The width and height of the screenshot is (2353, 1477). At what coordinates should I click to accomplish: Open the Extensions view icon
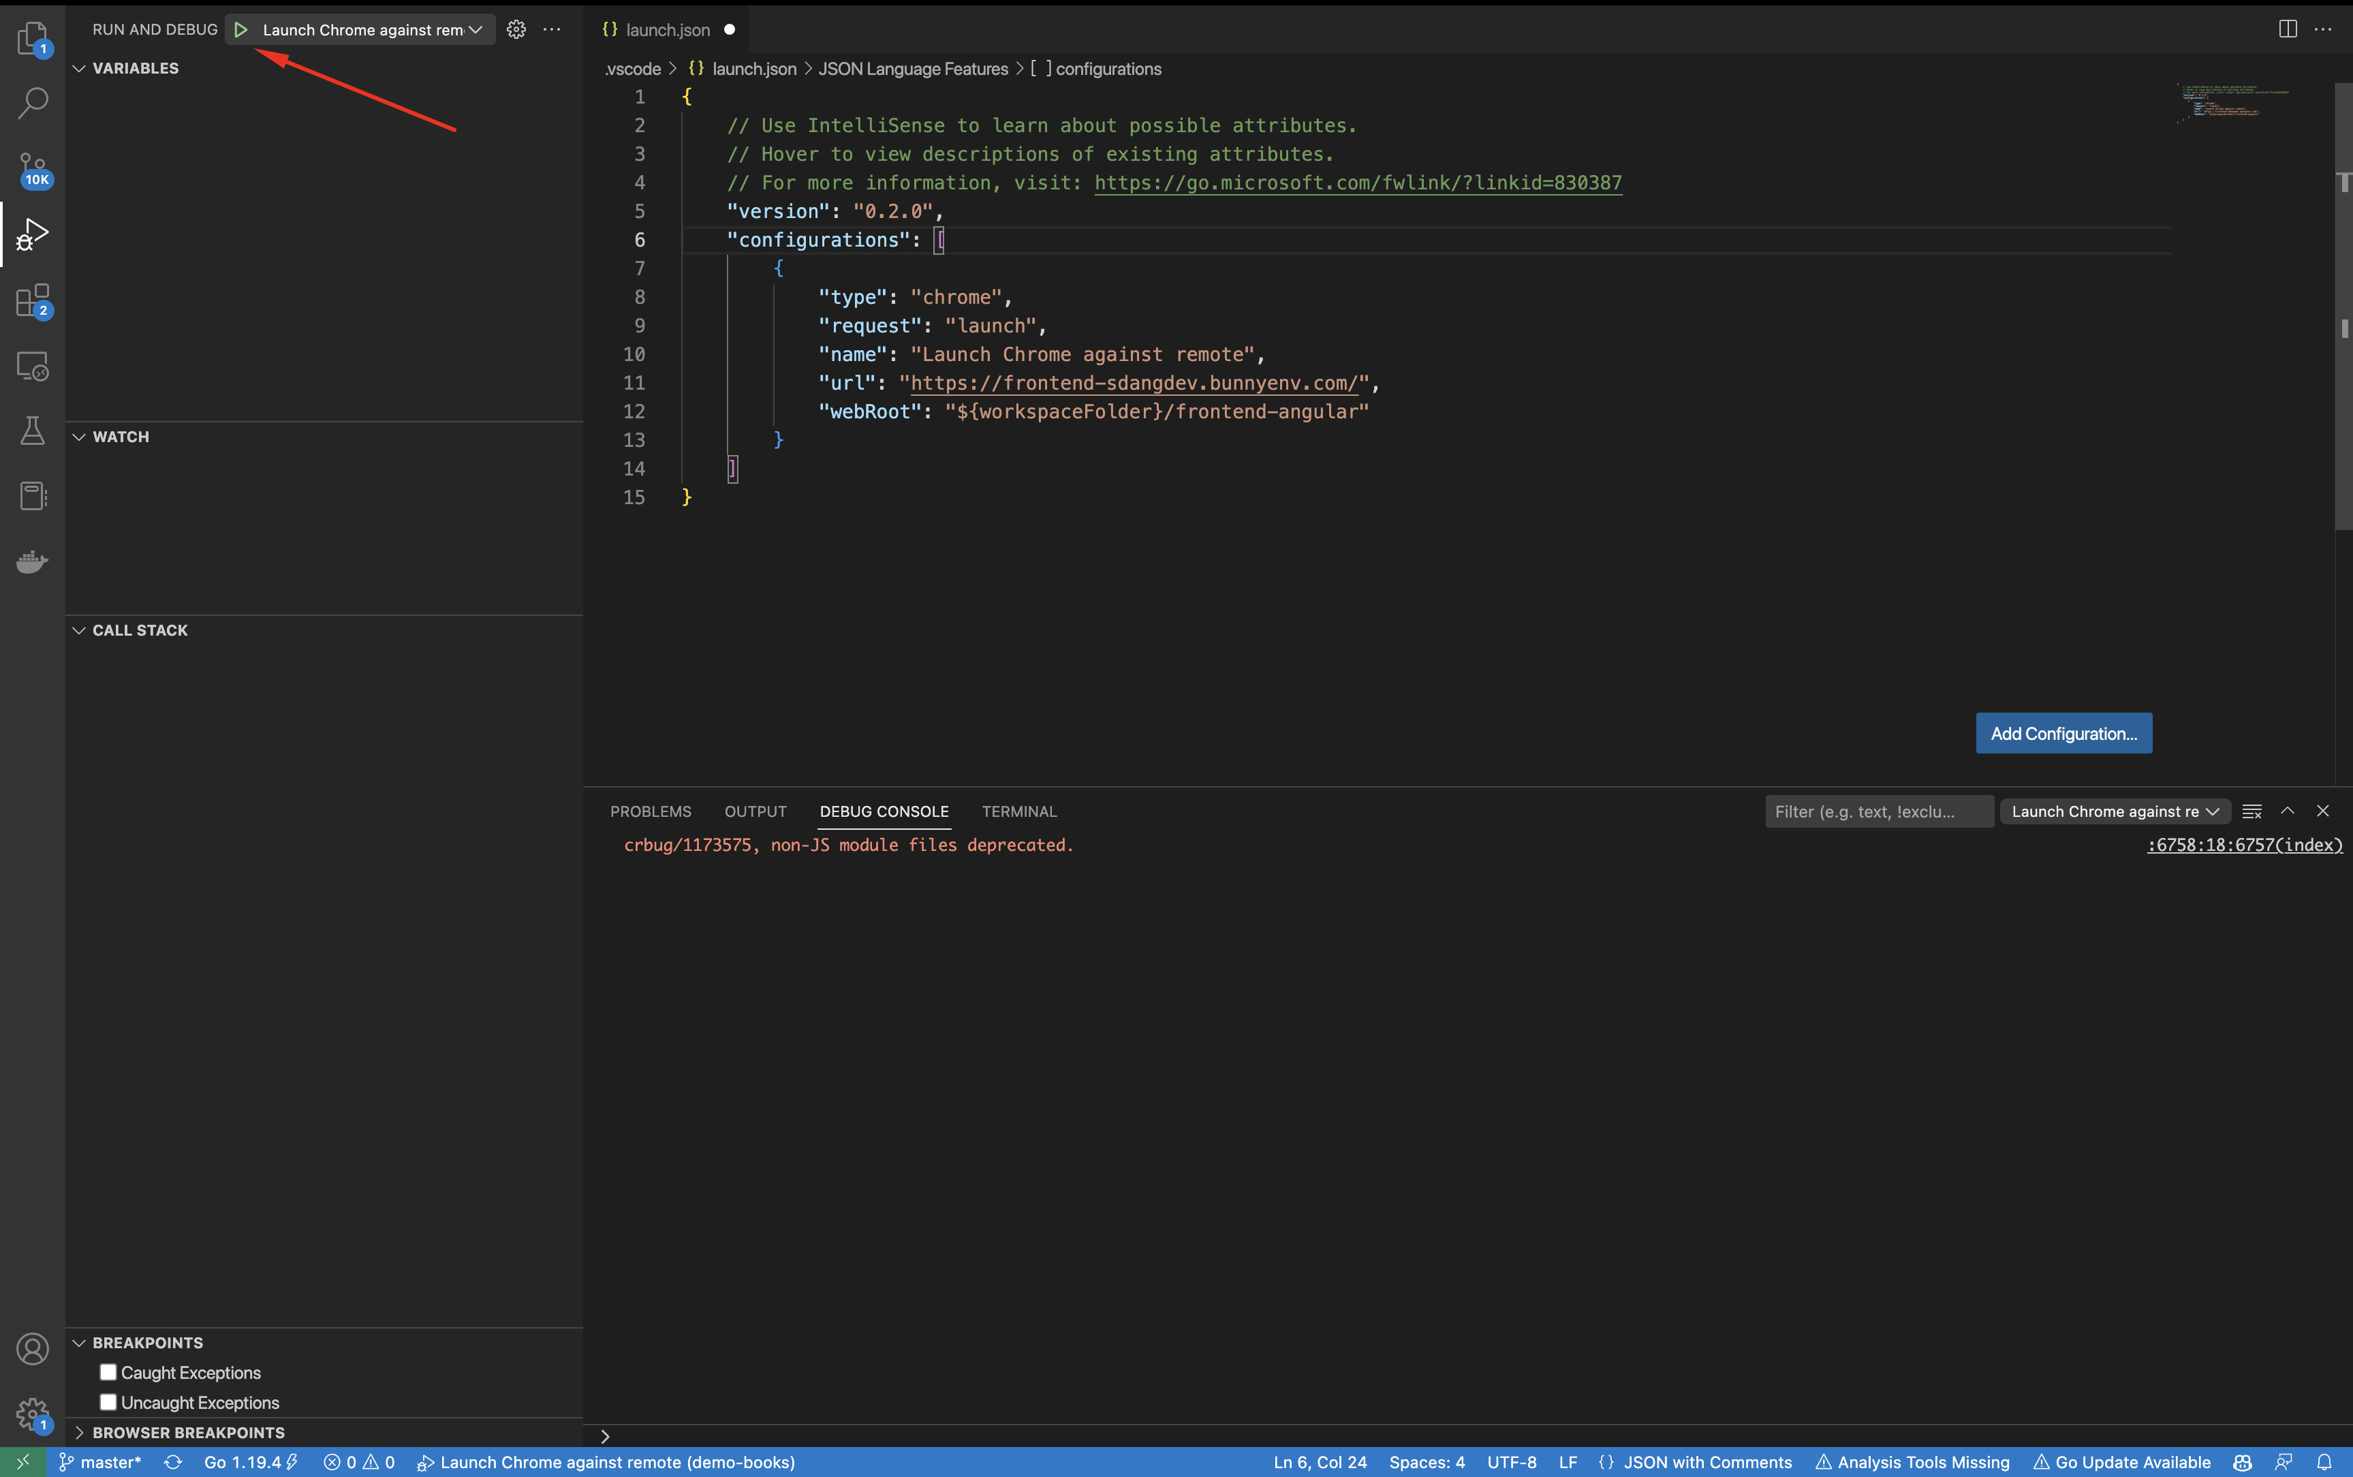point(32,301)
